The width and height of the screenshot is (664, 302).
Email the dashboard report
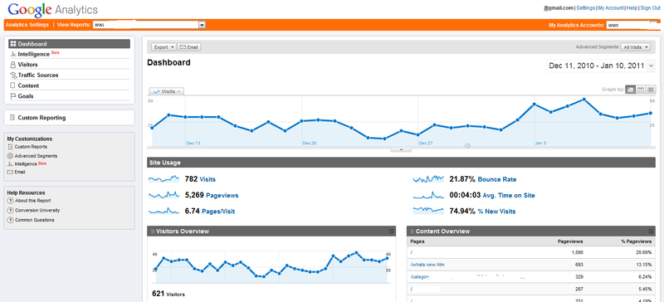(x=189, y=47)
